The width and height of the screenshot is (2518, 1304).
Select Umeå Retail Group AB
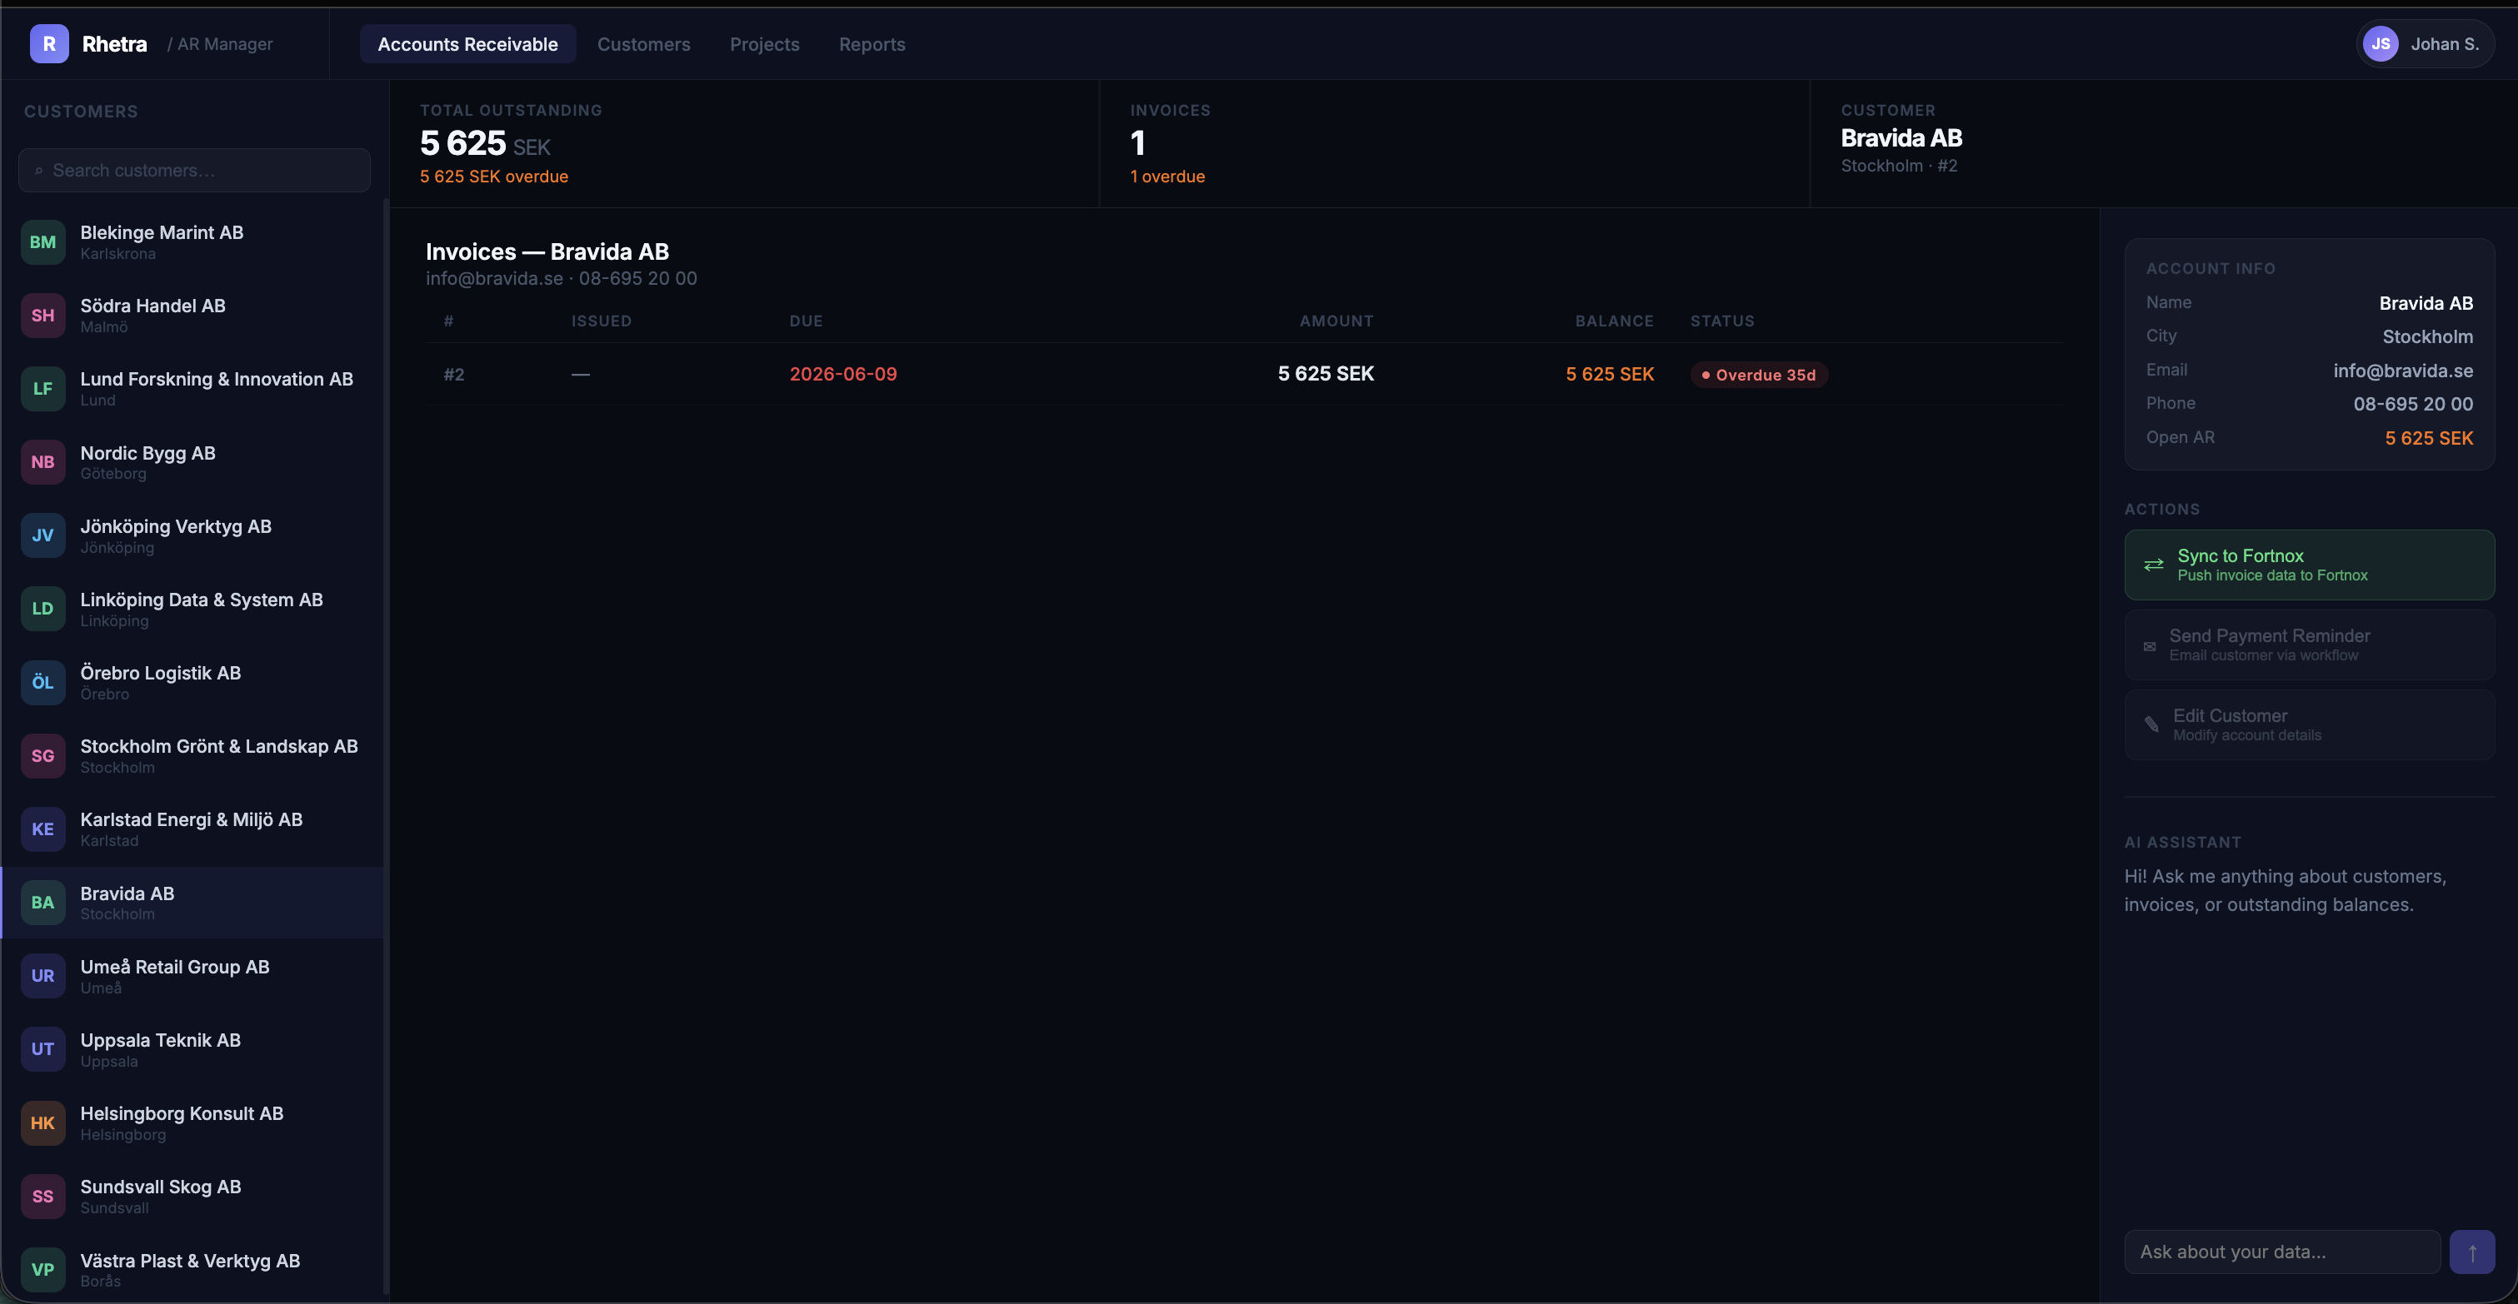pos(192,976)
